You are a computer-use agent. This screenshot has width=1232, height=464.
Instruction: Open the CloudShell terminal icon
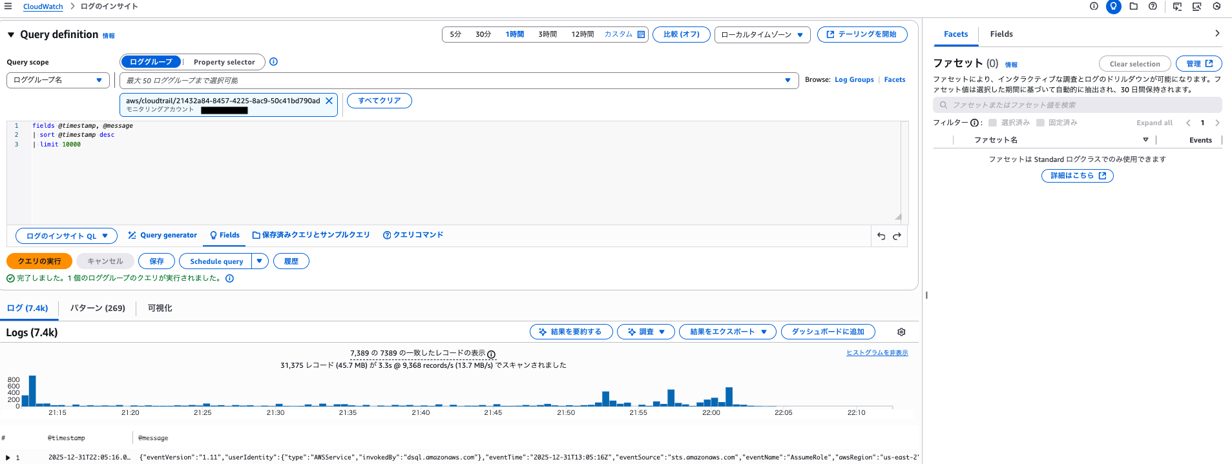(x=1177, y=6)
